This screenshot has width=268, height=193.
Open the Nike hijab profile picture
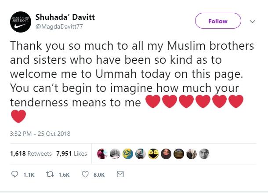click(20, 23)
